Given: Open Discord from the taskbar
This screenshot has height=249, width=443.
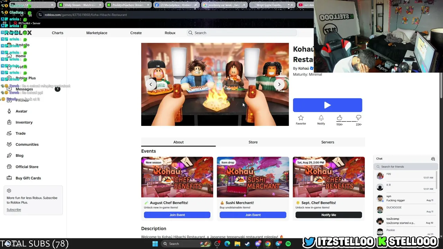Looking at the screenshot, I should [x=257, y=244].
